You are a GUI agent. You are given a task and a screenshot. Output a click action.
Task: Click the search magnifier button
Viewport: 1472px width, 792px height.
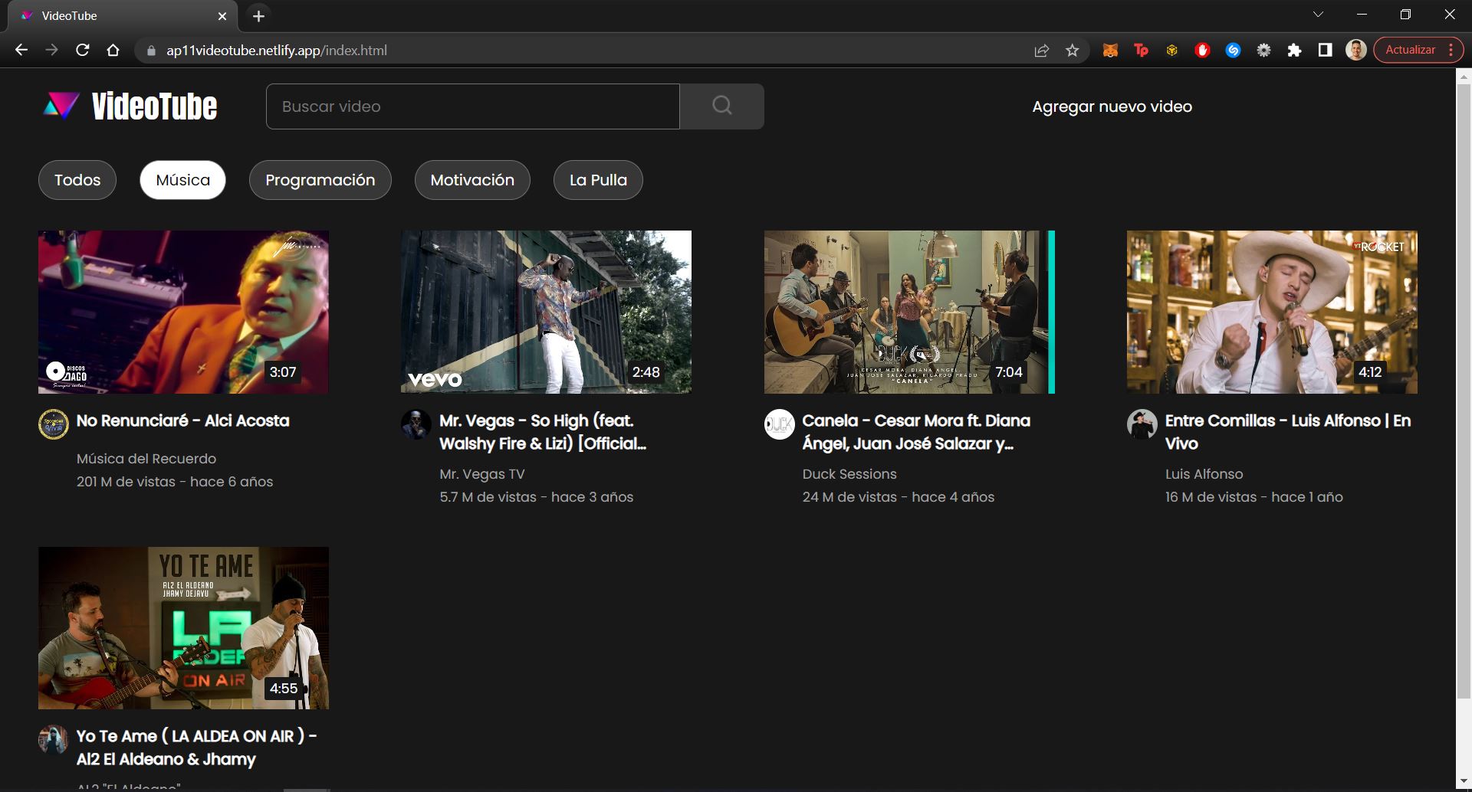(721, 106)
